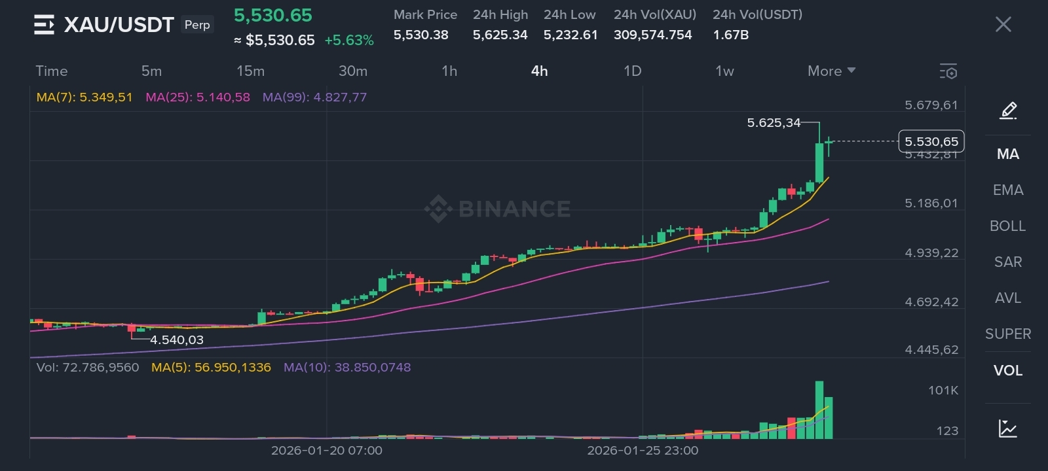Expand the More timeframes dropdown
The image size is (1048, 471).
click(x=831, y=71)
